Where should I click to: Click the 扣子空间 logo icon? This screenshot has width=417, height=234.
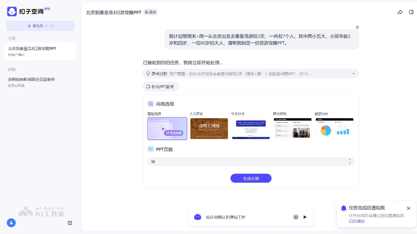[x=11, y=11]
